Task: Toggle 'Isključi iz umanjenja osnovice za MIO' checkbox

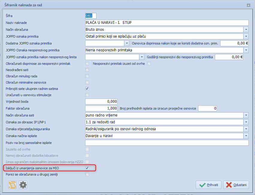Action: click(x=87, y=168)
